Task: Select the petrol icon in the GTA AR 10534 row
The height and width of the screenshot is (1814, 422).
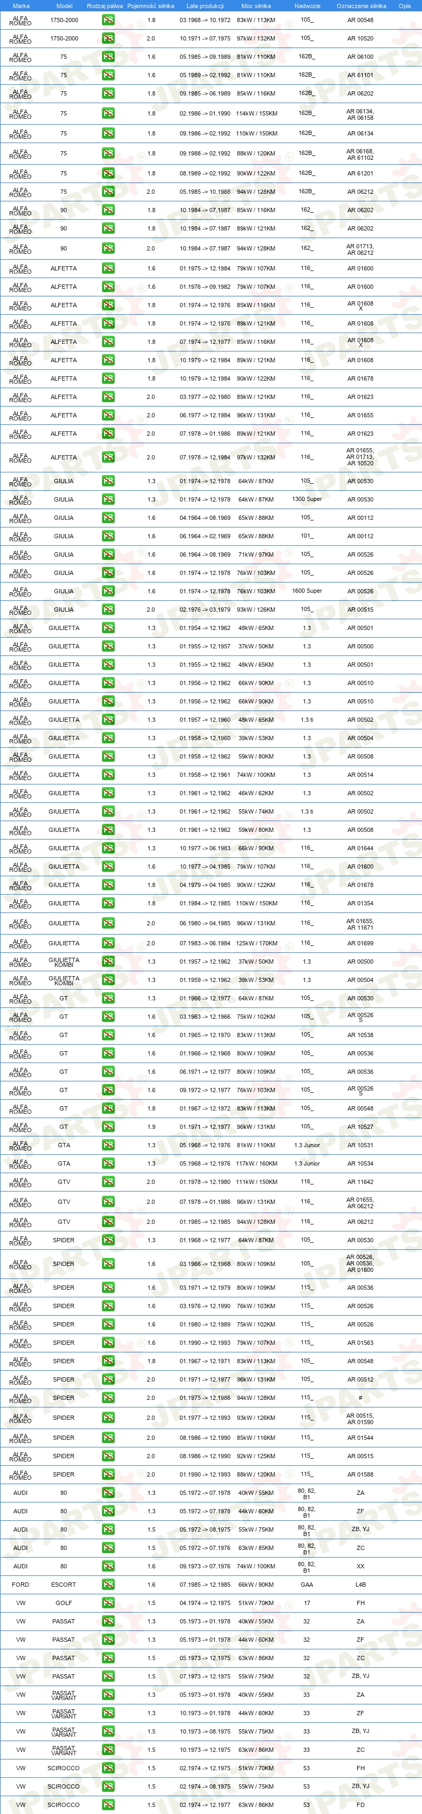Action: [107, 1163]
